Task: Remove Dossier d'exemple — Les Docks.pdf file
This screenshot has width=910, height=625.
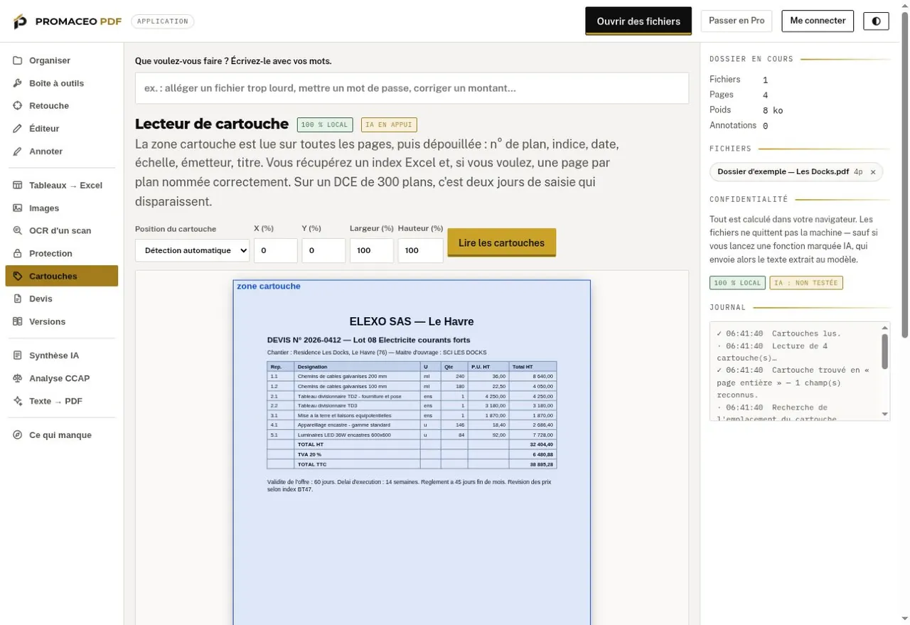Action: point(873,172)
